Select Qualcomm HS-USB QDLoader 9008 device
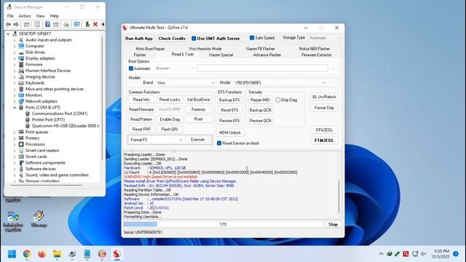This screenshot has height=262, width=466. point(66,126)
